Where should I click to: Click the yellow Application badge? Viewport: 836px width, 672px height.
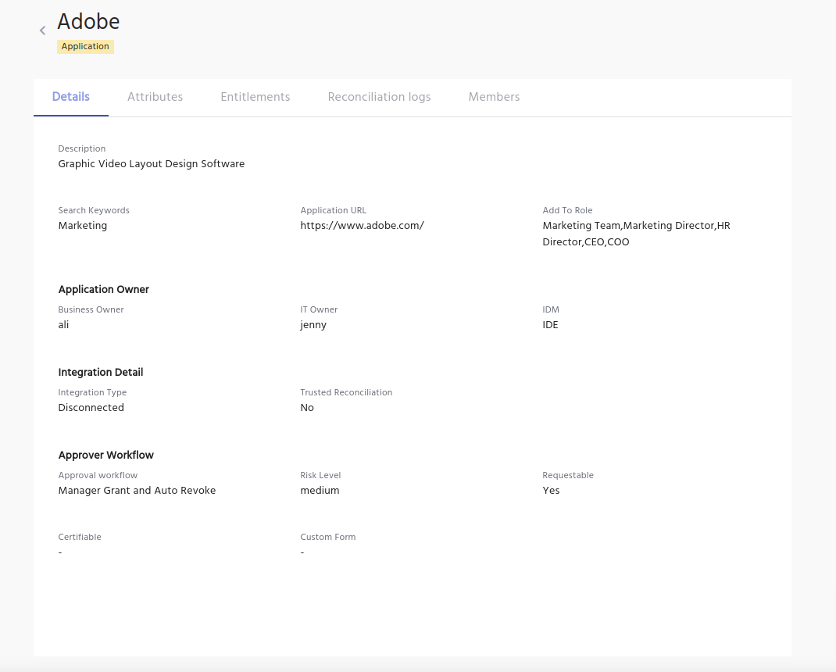click(85, 47)
